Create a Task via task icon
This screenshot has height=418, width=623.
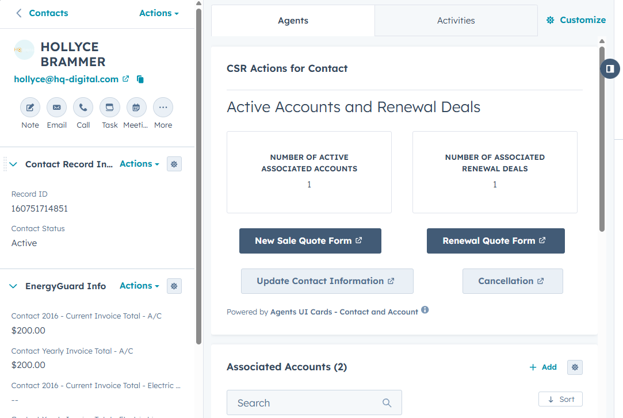[x=109, y=108]
